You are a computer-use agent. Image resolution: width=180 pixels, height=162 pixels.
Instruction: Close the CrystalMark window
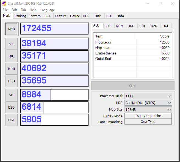tap(173, 4)
